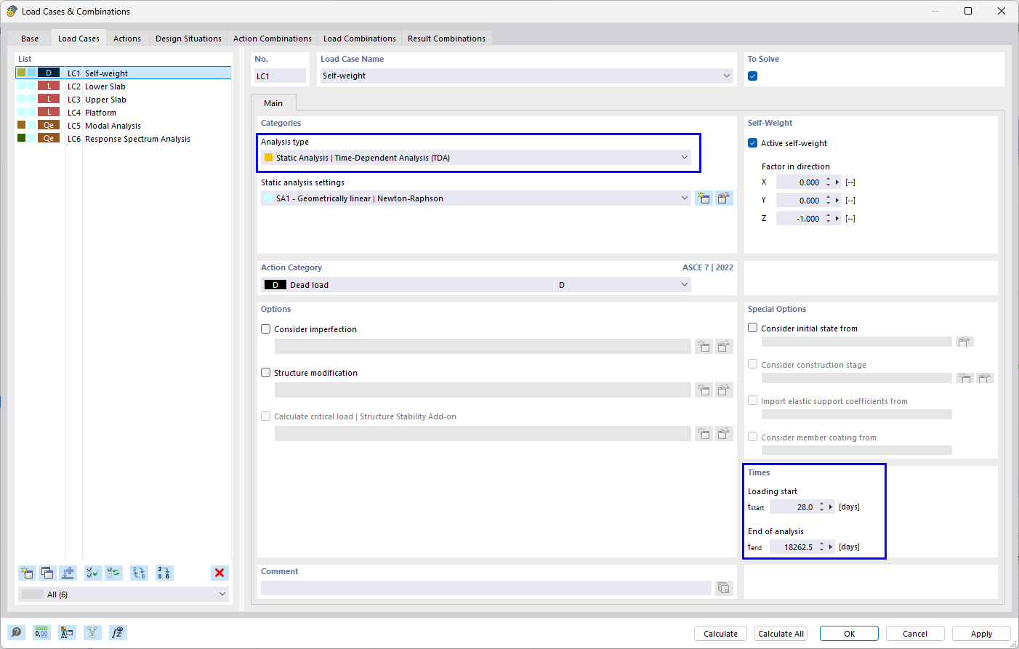This screenshot has width=1019, height=649.
Task: Open the edit formulas (fx) icon
Action: point(117,632)
